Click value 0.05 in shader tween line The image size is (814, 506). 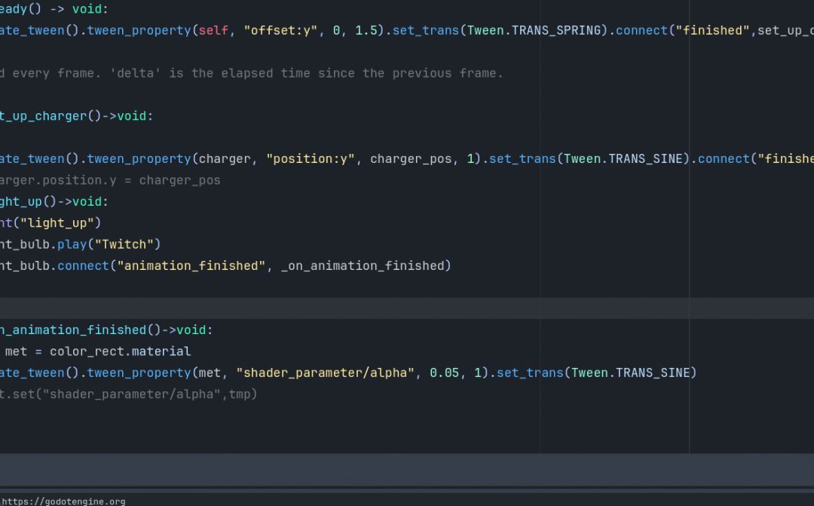tap(445, 373)
